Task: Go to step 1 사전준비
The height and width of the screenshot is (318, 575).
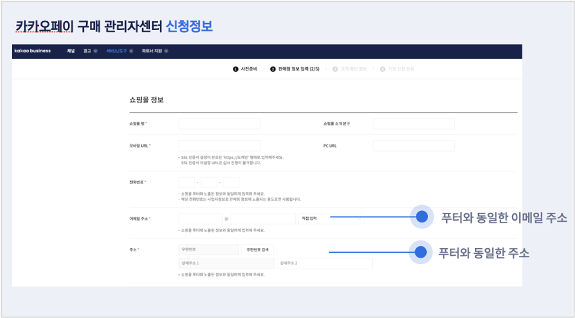Action: click(x=245, y=69)
